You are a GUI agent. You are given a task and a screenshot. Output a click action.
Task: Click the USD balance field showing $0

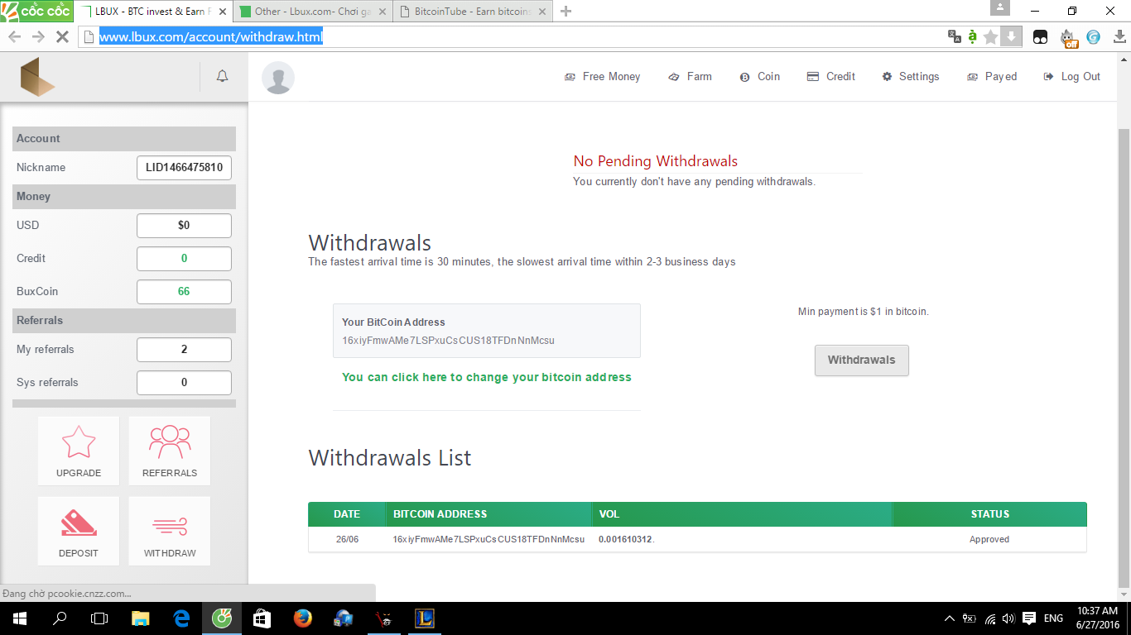[184, 226]
